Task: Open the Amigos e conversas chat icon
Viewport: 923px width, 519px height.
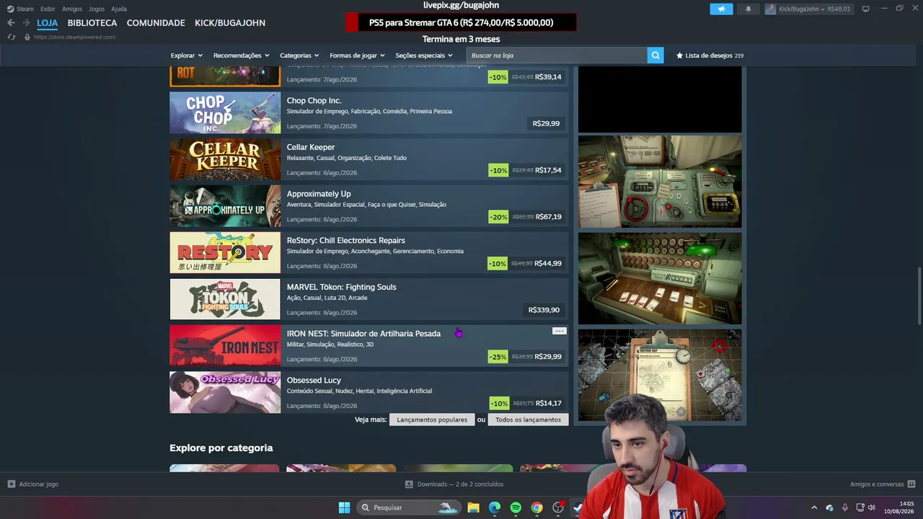Action: pos(911,484)
